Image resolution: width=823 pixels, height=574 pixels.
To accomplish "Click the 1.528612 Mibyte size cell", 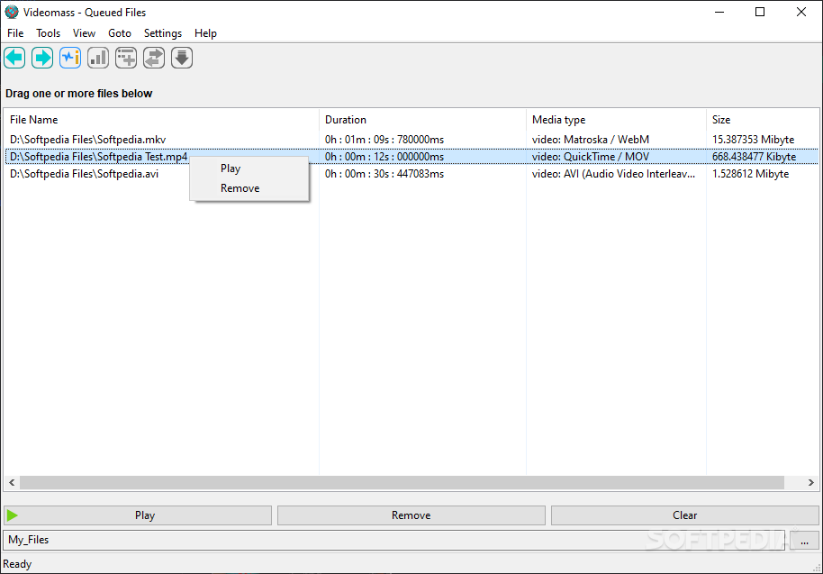I will click(751, 174).
